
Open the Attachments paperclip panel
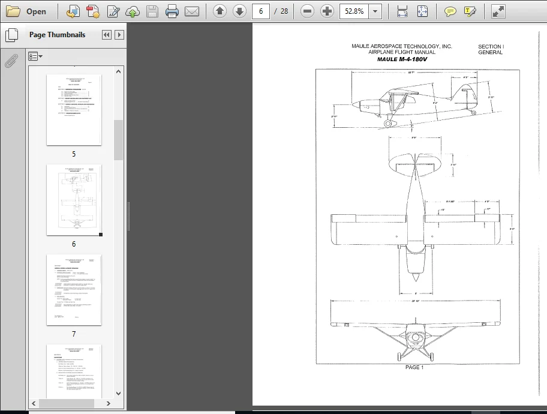[x=11, y=61]
